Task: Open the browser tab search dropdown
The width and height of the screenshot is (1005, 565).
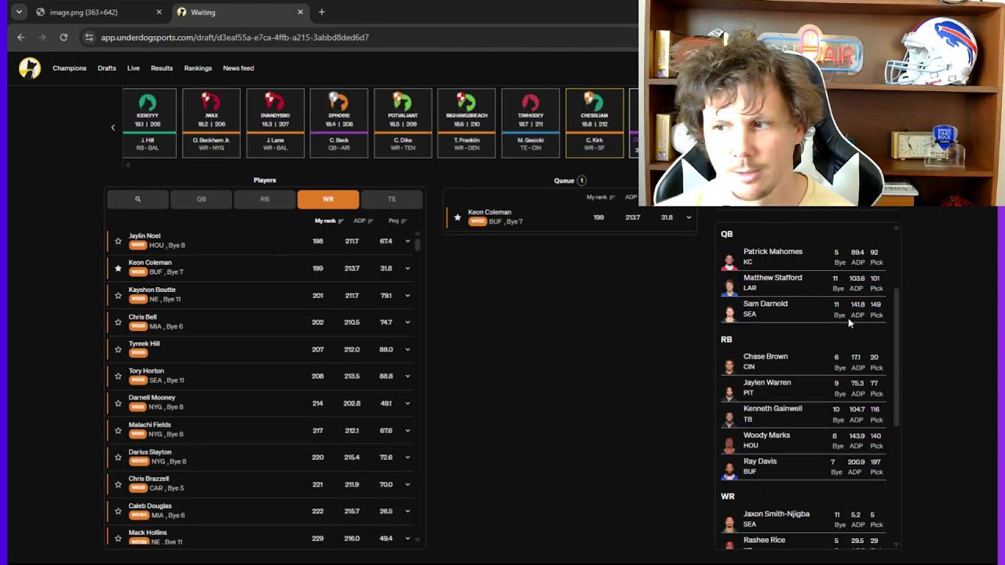Action: [x=19, y=12]
